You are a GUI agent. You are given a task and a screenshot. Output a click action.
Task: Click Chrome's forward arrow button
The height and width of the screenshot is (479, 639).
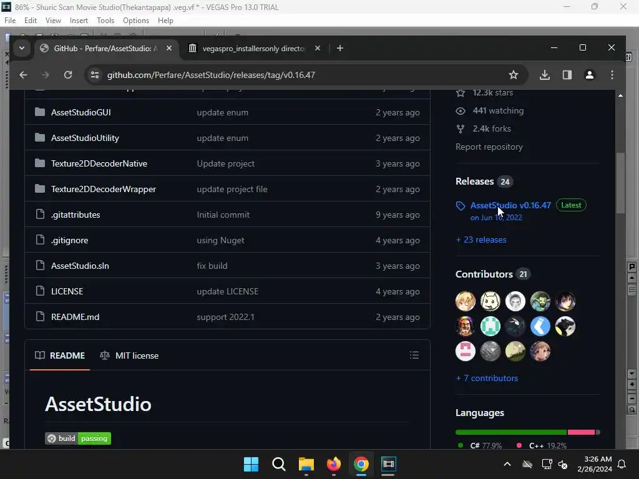(45, 75)
